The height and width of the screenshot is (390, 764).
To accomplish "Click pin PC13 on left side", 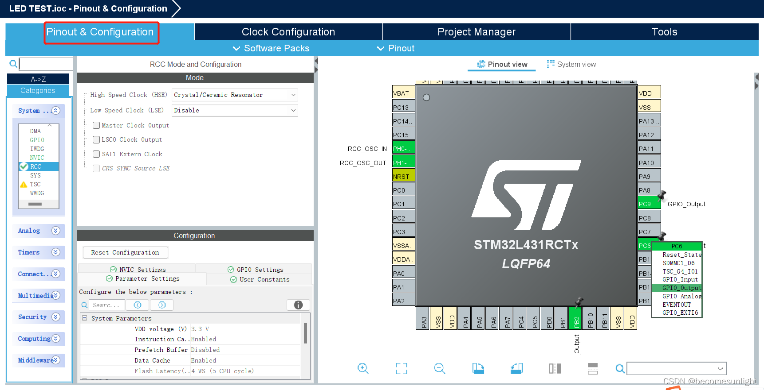I will pyautogui.click(x=403, y=107).
